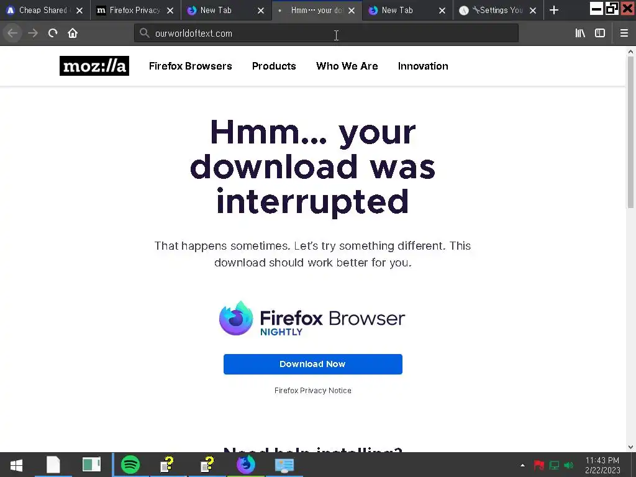This screenshot has height=477, width=636.
Task: Open the Library bookshelf icon
Action: (x=580, y=34)
